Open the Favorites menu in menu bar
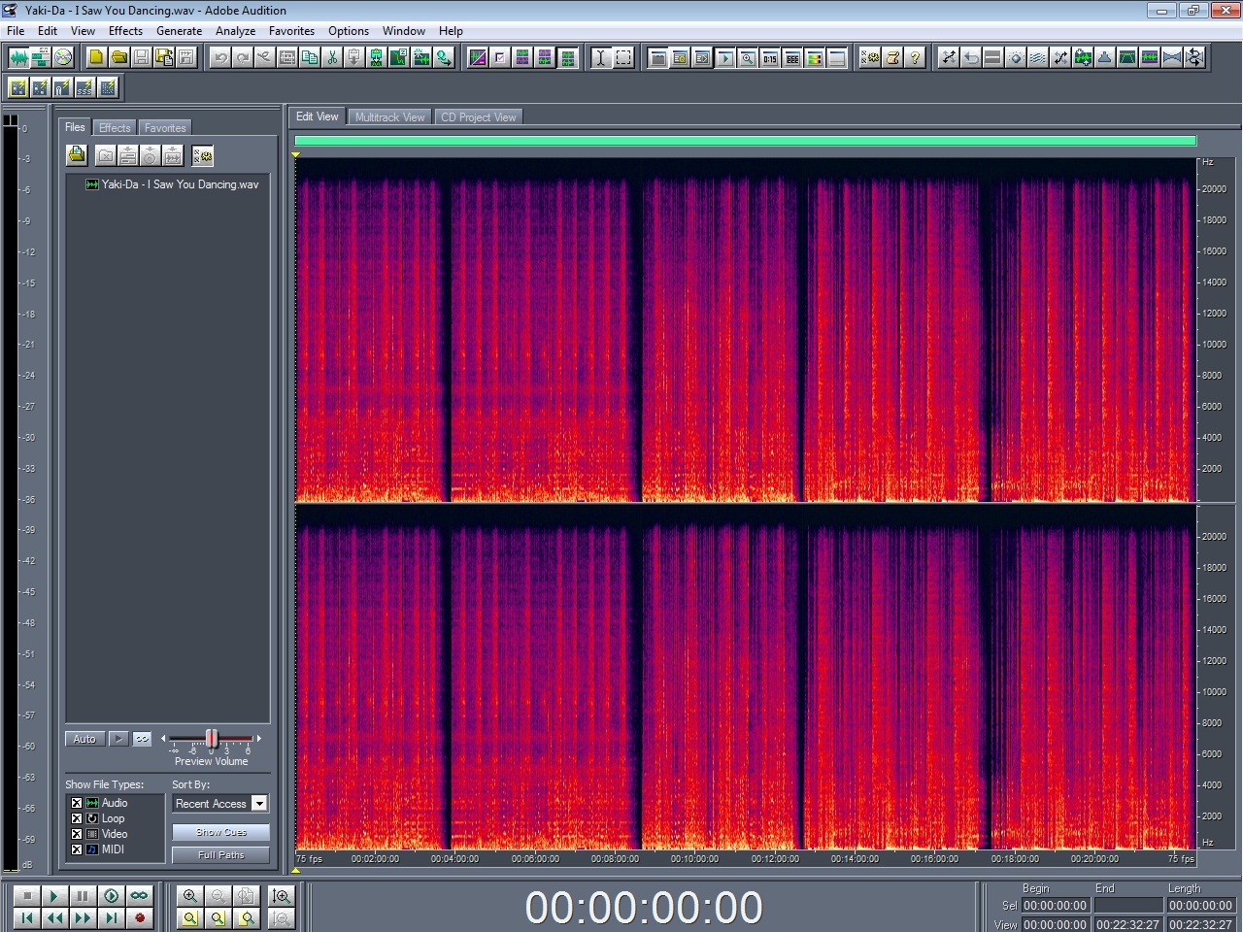This screenshot has width=1243, height=932. click(x=291, y=31)
